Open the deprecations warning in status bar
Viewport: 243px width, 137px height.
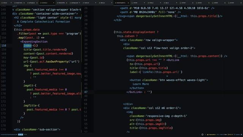(211, 134)
